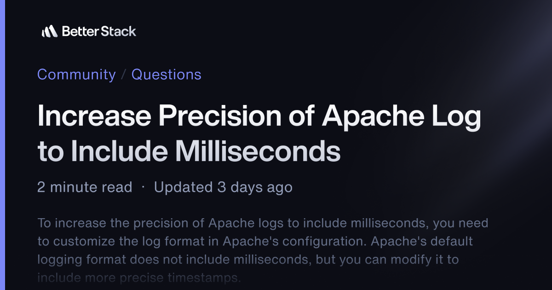Click the "2 minute read" label
The width and height of the screenshot is (552, 290).
[x=85, y=187]
